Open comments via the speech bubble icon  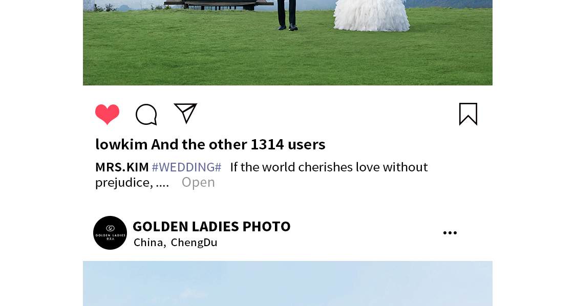click(x=146, y=115)
